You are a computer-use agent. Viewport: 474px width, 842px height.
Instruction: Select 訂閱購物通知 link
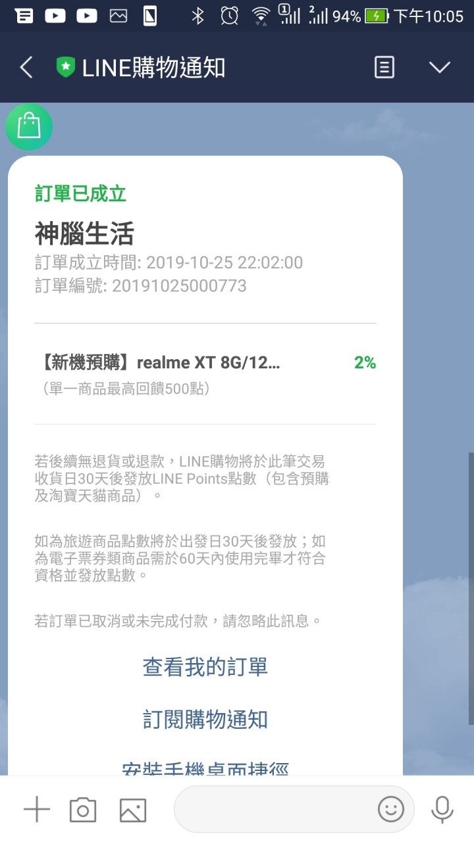click(x=205, y=719)
